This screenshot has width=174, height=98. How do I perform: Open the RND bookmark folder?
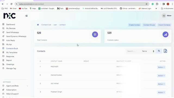[x=5, y=8]
